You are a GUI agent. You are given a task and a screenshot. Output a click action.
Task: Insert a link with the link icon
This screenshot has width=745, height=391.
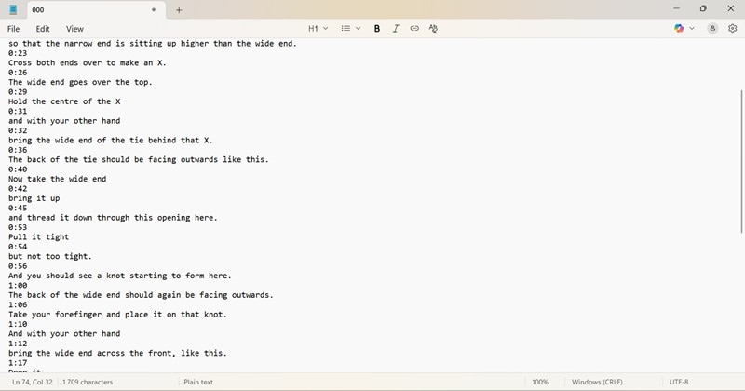(414, 29)
